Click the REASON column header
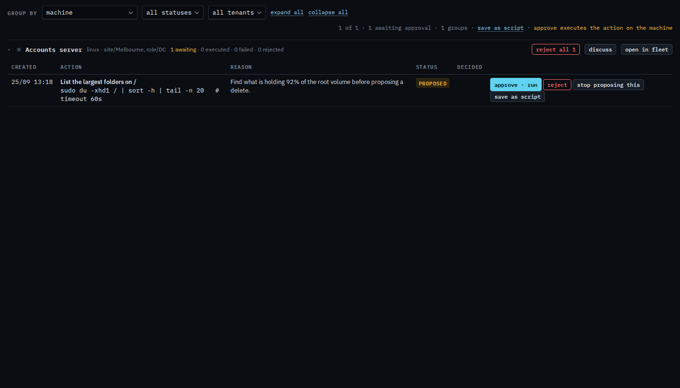Screen dimensions: 680x388 pyautogui.click(x=241, y=67)
